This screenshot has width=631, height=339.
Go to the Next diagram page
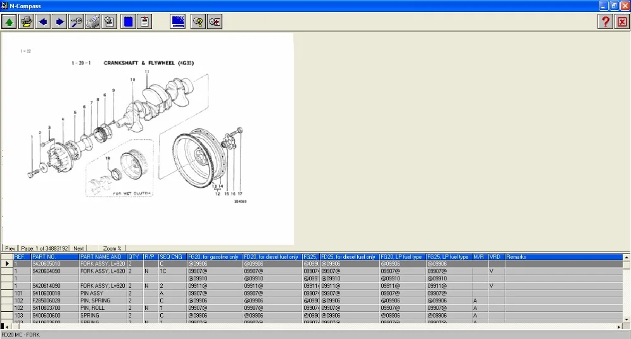click(x=78, y=249)
